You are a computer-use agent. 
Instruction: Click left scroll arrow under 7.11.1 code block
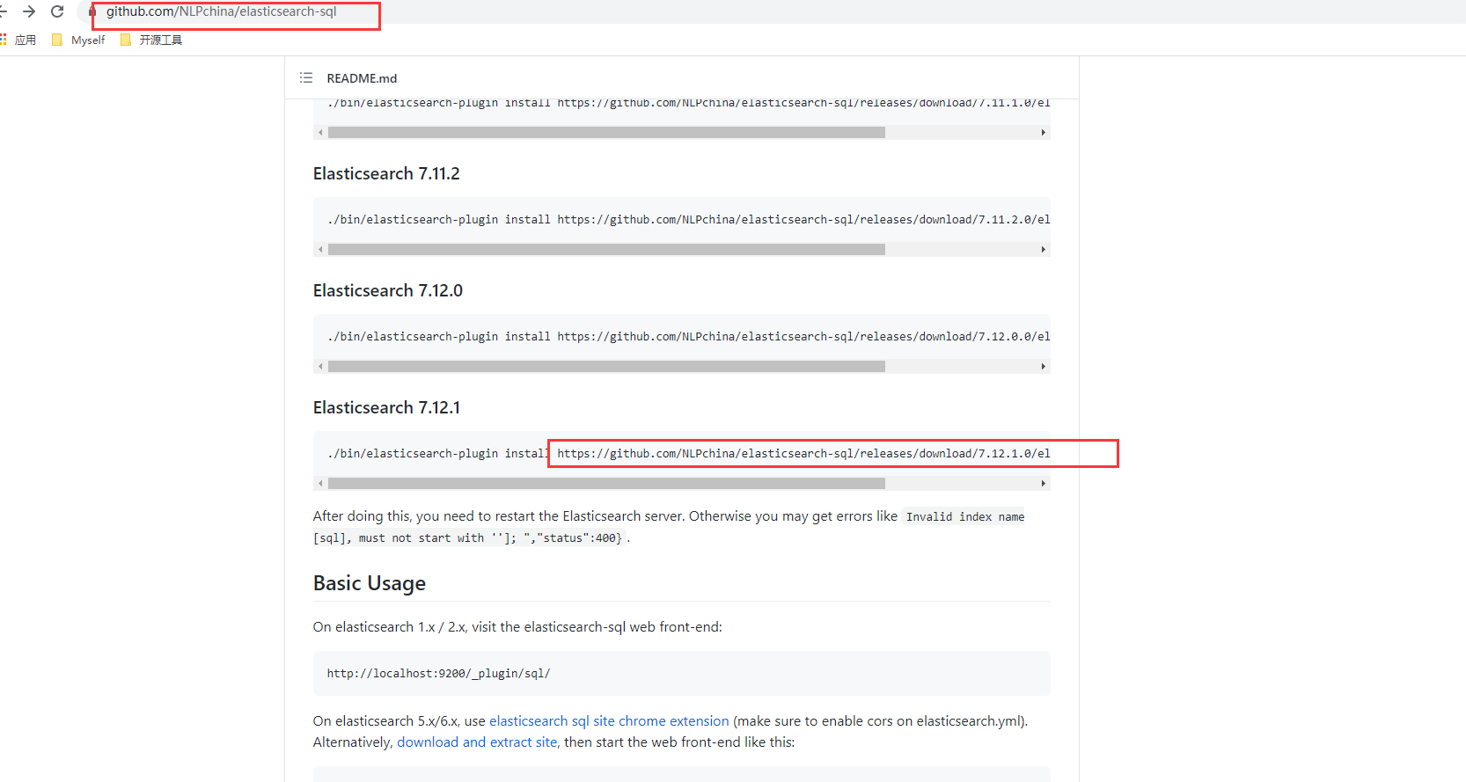(320, 133)
